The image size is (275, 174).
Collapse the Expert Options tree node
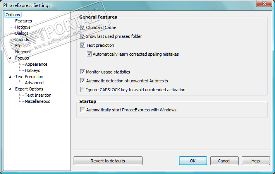click(10, 89)
